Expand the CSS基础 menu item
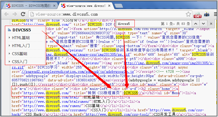Screen dimensions: 218x117 point(20,54)
